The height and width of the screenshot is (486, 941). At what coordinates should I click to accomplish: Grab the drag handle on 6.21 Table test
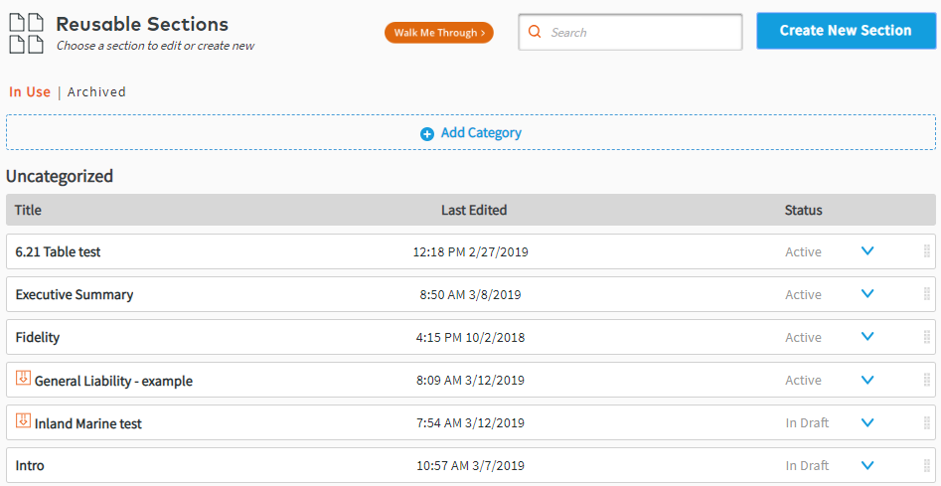[926, 251]
